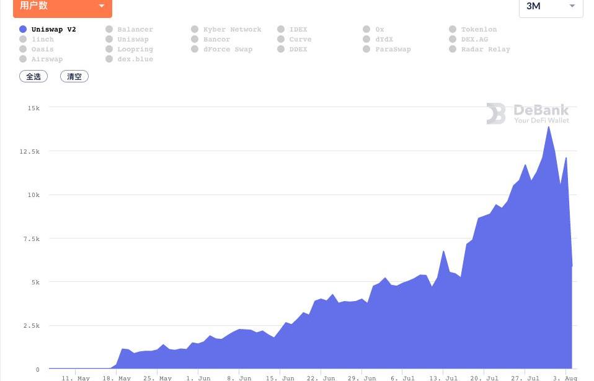Click the Curve legend dot icon
The image size is (594, 381).
click(281, 39)
